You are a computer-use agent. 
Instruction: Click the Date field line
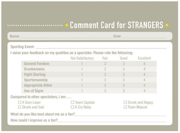click(x=144, y=37)
